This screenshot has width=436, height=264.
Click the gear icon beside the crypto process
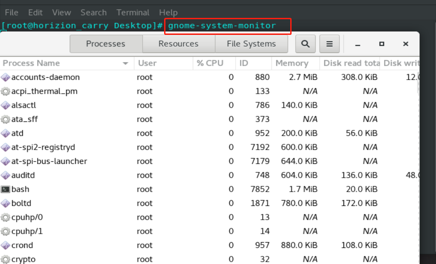pyautogui.click(x=5, y=259)
